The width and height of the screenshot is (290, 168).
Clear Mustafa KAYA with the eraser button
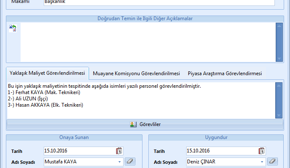(x=130, y=161)
